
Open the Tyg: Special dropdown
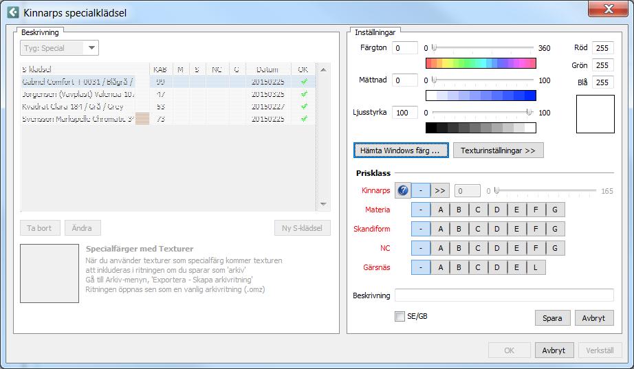pyautogui.click(x=59, y=48)
